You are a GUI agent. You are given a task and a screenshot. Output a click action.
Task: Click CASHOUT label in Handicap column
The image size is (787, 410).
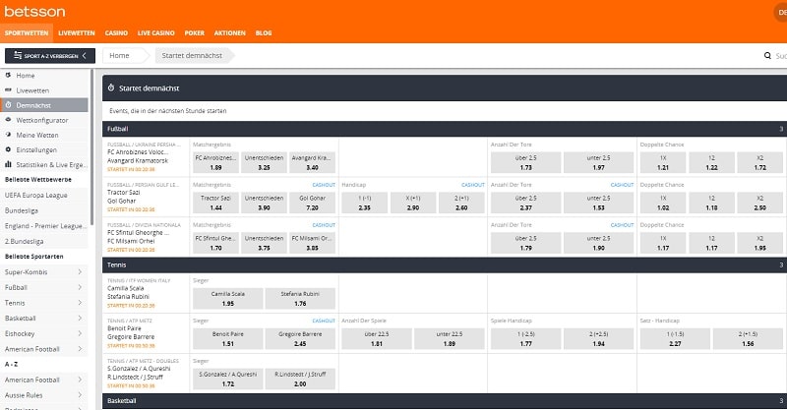pyautogui.click(x=473, y=185)
